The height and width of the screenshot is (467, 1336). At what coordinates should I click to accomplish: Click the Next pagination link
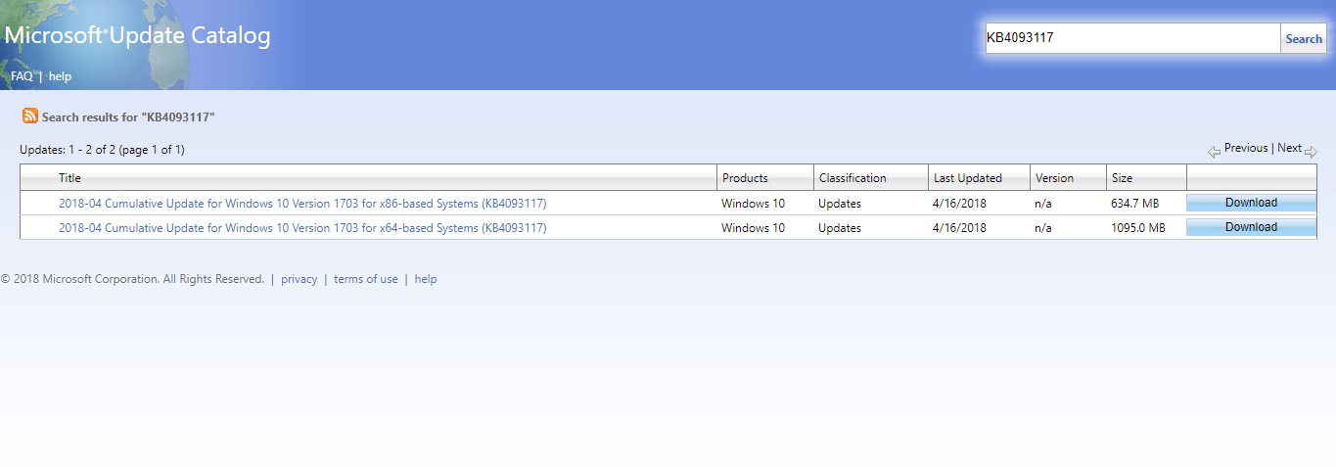(x=1289, y=148)
